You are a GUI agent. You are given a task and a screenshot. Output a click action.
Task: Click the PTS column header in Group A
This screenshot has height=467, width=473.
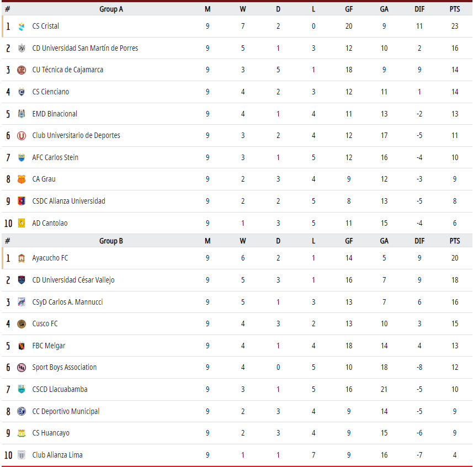pyautogui.click(x=455, y=9)
